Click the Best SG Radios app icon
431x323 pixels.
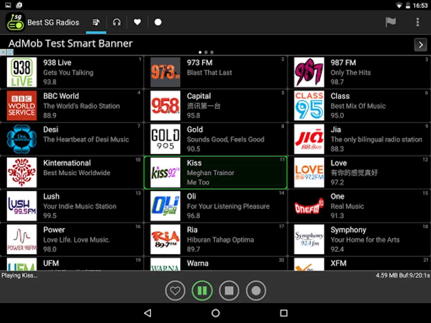(15, 22)
